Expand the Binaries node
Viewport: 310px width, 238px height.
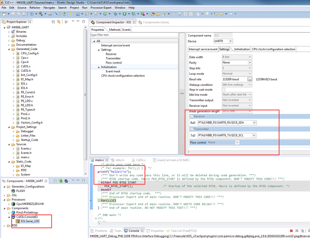9,32
